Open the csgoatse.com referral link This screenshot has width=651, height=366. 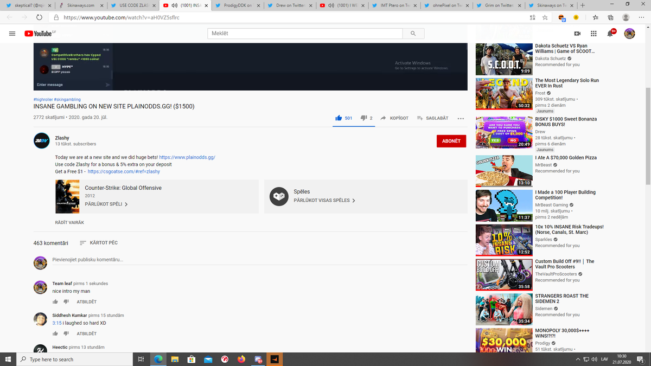pyautogui.click(x=124, y=171)
